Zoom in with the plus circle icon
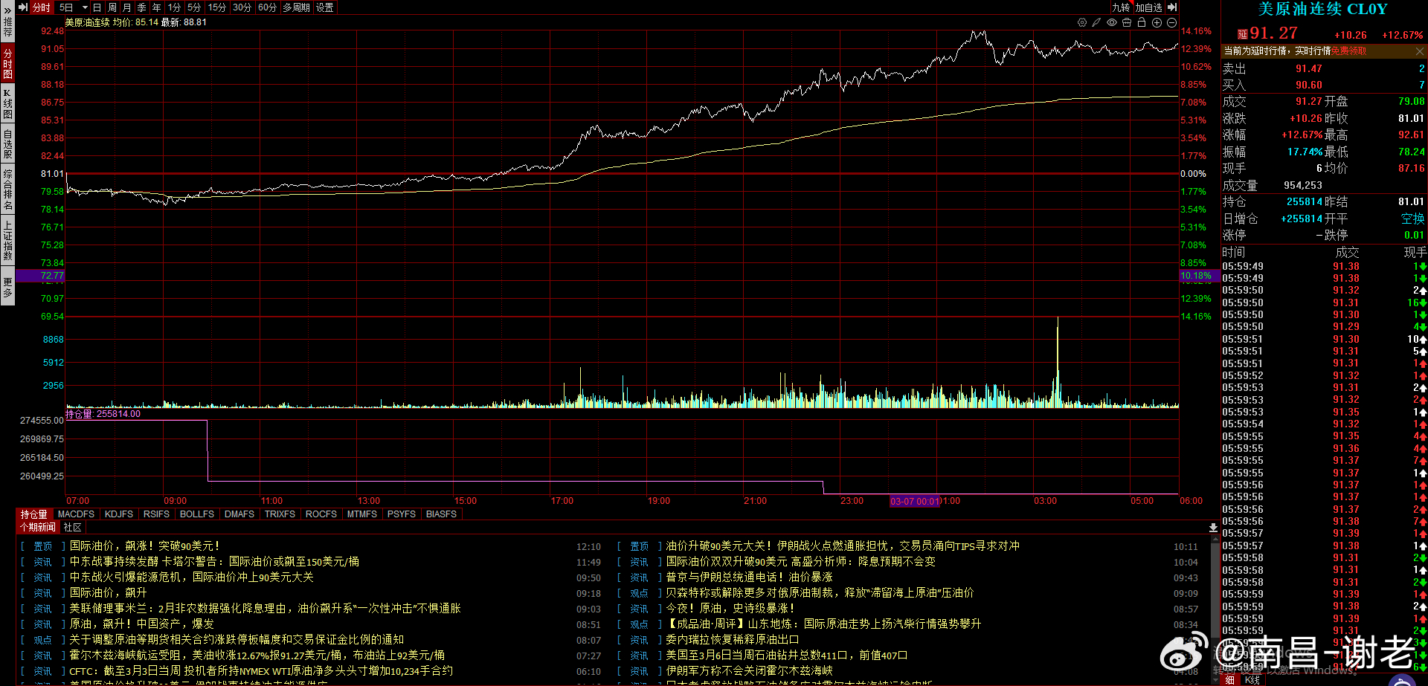The width and height of the screenshot is (1428, 686). [x=1157, y=23]
